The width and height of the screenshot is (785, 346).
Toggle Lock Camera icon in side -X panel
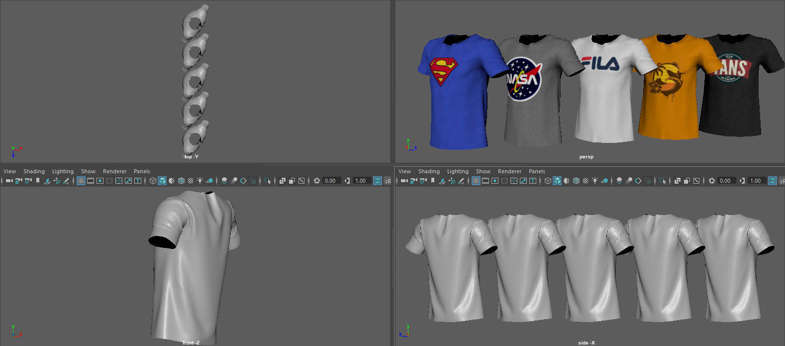(x=413, y=181)
